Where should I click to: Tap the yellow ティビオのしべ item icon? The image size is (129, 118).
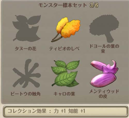click(66, 29)
